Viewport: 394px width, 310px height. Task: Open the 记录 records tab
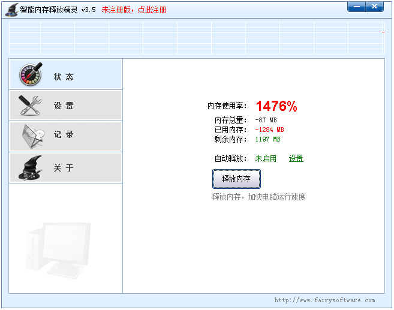coord(65,136)
